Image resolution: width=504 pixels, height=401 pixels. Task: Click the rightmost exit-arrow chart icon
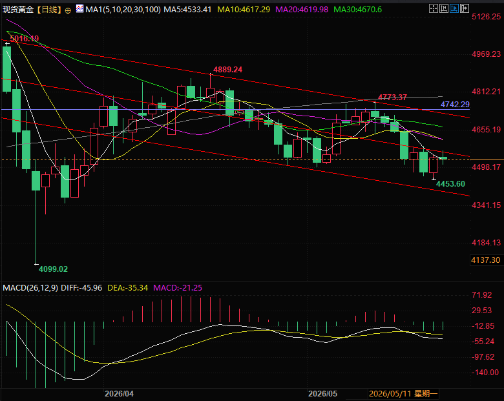465,8
